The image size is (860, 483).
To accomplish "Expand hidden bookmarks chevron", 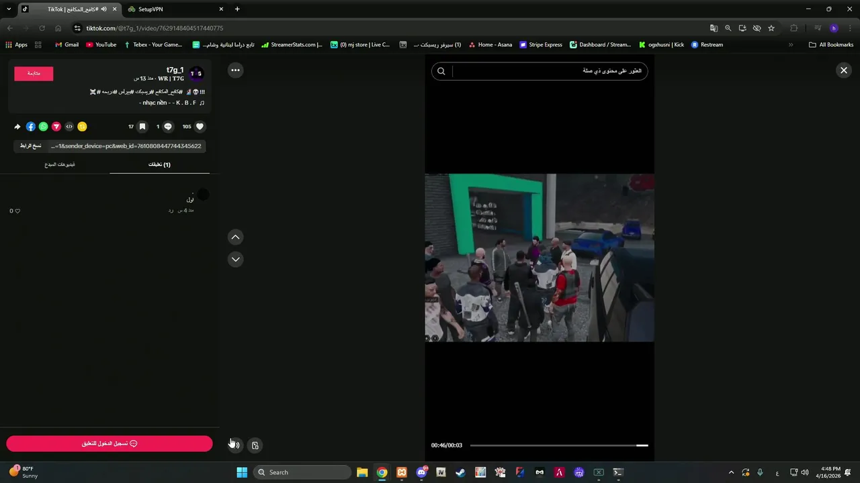I will [x=791, y=45].
